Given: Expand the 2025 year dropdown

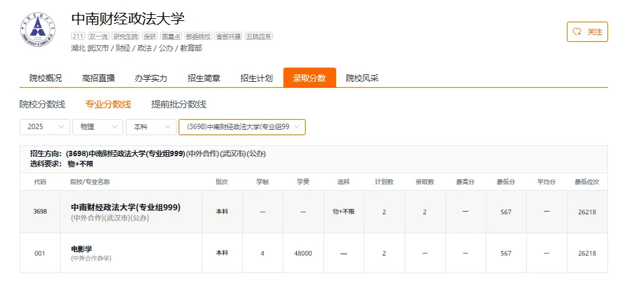Looking at the screenshot, I should click(45, 127).
